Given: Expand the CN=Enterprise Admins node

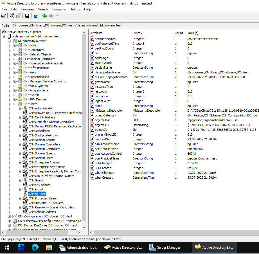Looking at the screenshot, I should click(20, 162).
